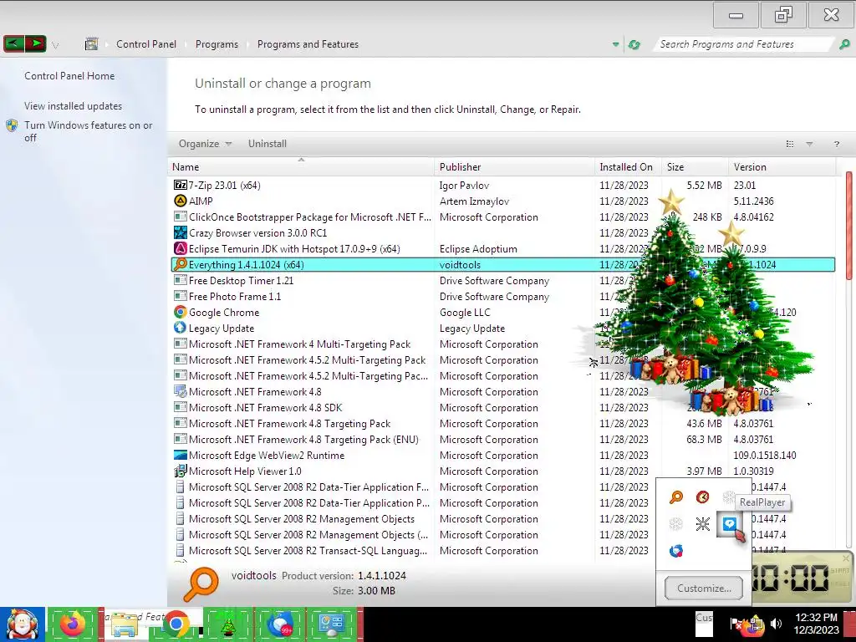Go to Control Panel breadcrumb
The width and height of the screenshot is (856, 642).
point(145,44)
